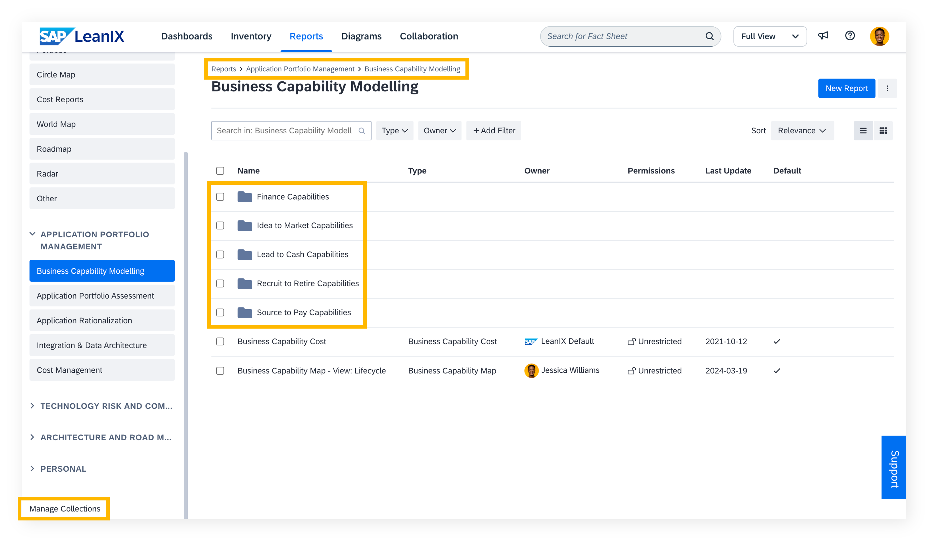Click the SAP LeanIX logo
933x547 pixels.
click(x=82, y=36)
